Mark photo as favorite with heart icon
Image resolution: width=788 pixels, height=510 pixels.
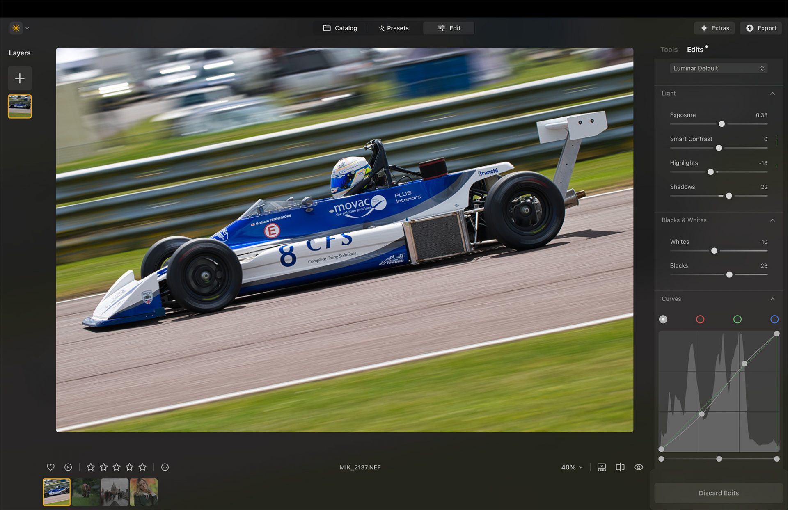[x=50, y=467]
